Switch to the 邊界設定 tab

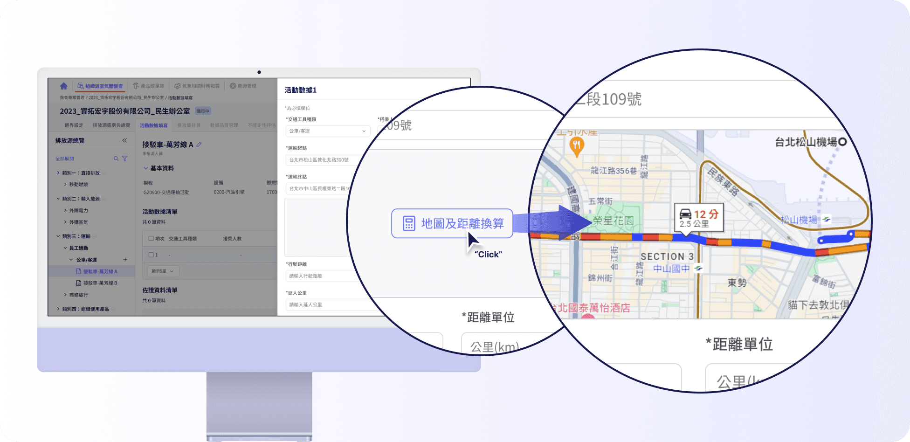[x=74, y=125]
